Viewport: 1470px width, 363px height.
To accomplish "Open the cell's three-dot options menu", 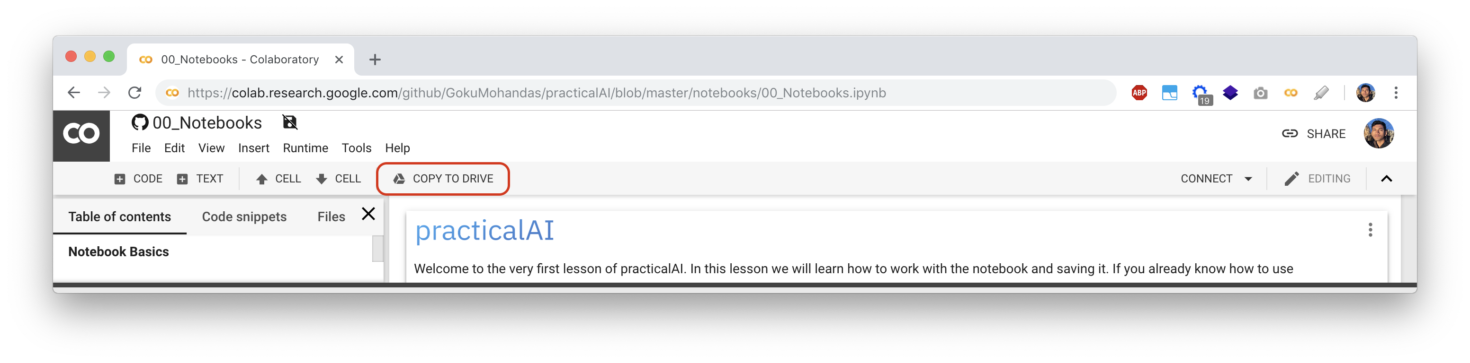I will pos(1370,230).
